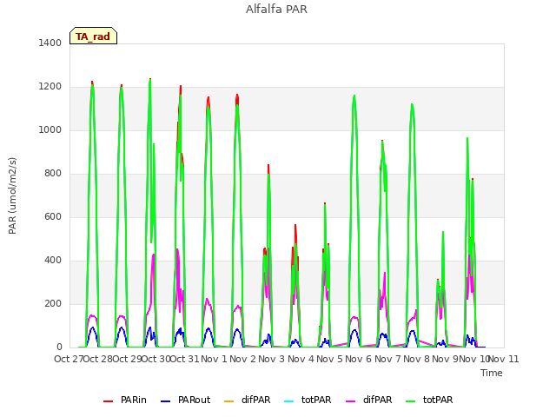The image size is (556, 417).
Task: Toggle the PARout series legend label
Action: pos(194,400)
